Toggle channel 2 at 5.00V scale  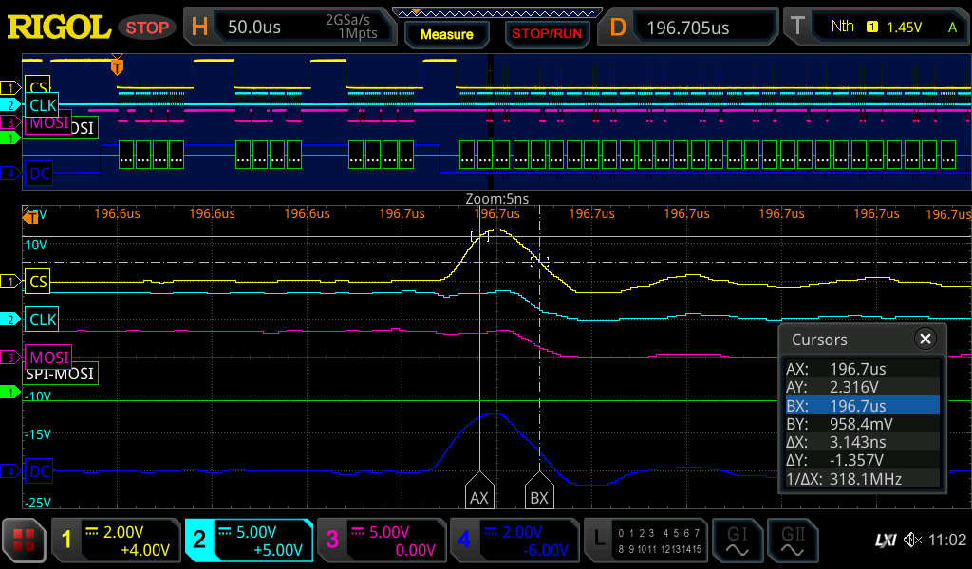tap(249, 540)
